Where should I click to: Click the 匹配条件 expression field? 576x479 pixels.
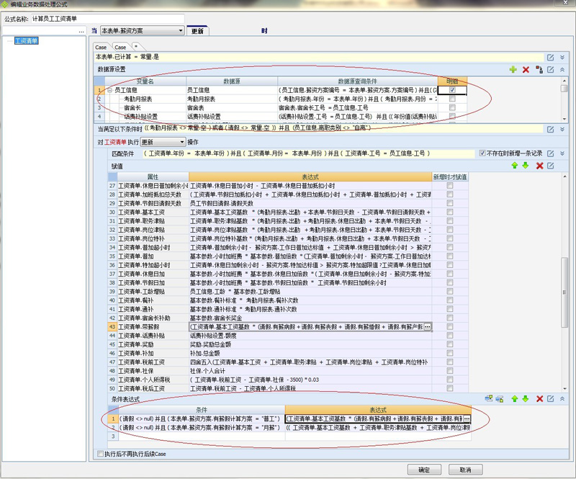coord(309,153)
